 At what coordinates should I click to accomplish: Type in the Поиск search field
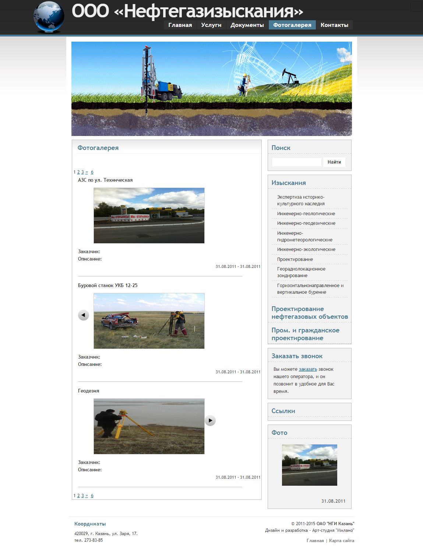(x=296, y=162)
